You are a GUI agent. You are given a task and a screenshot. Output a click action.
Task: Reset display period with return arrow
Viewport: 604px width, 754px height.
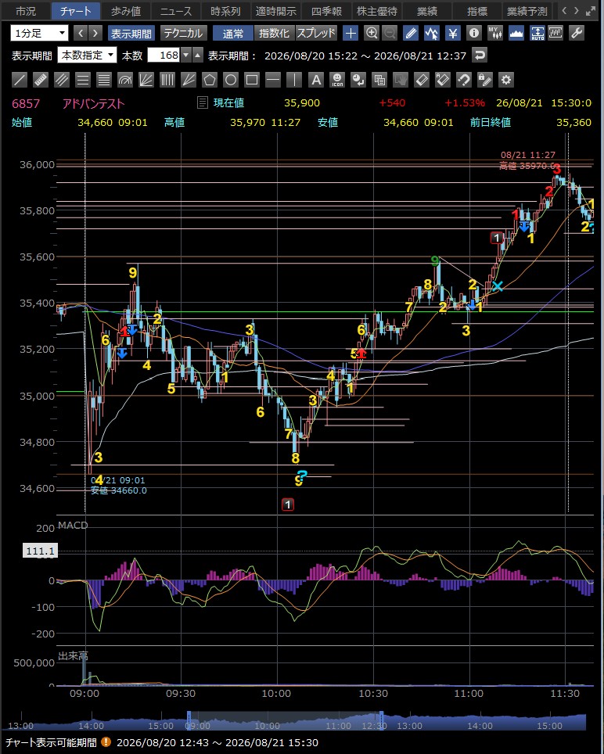coord(480,56)
